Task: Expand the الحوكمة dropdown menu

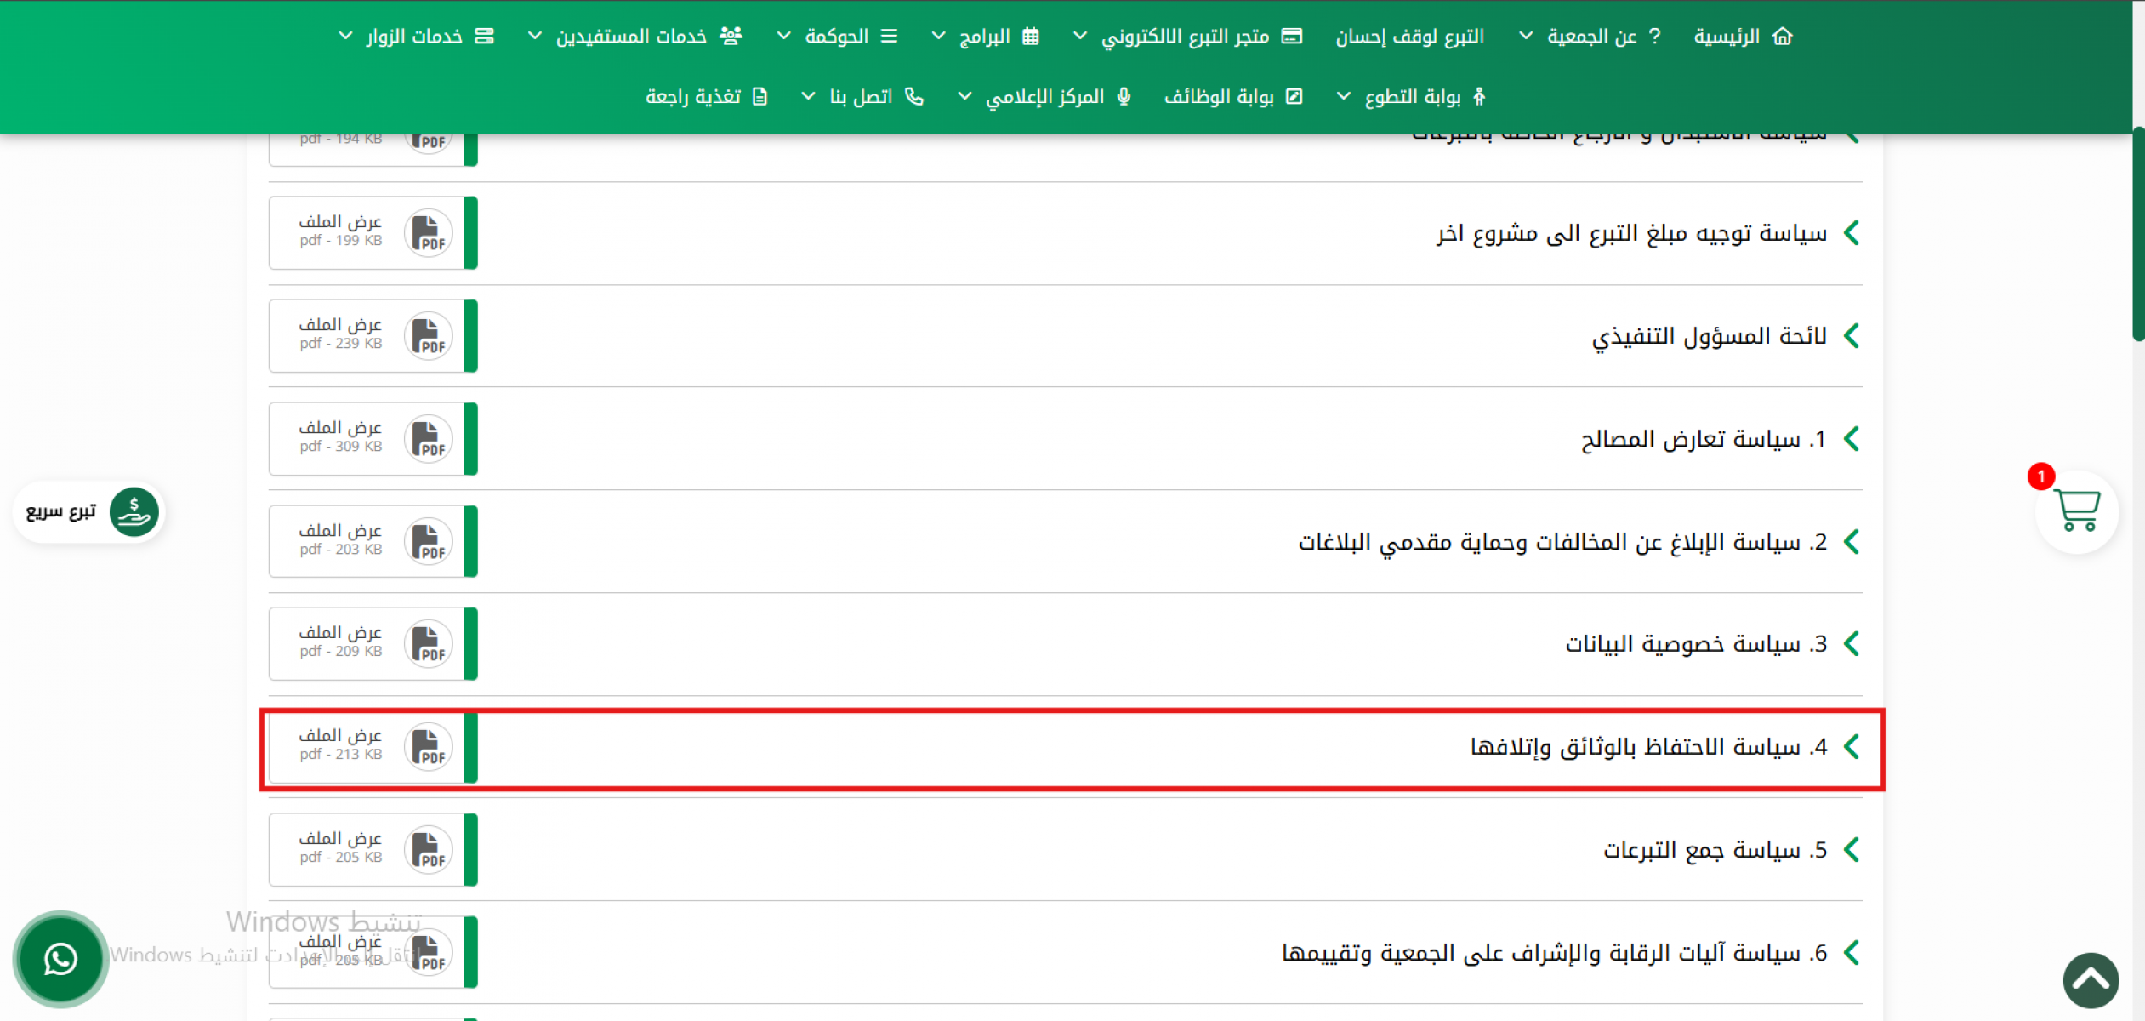Action: (837, 36)
